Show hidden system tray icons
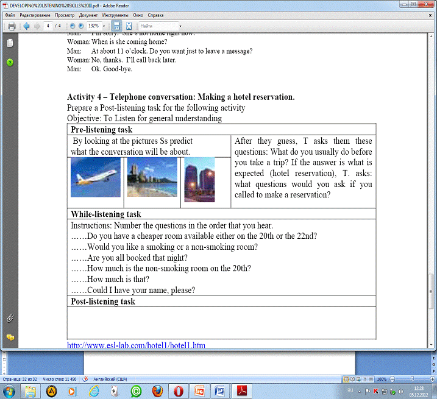 [360, 390]
